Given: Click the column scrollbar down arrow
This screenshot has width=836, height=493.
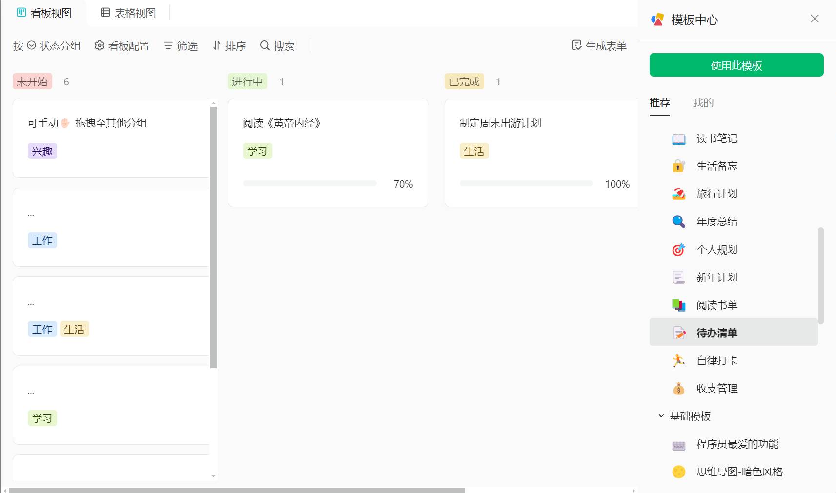Looking at the screenshot, I should 213,476.
